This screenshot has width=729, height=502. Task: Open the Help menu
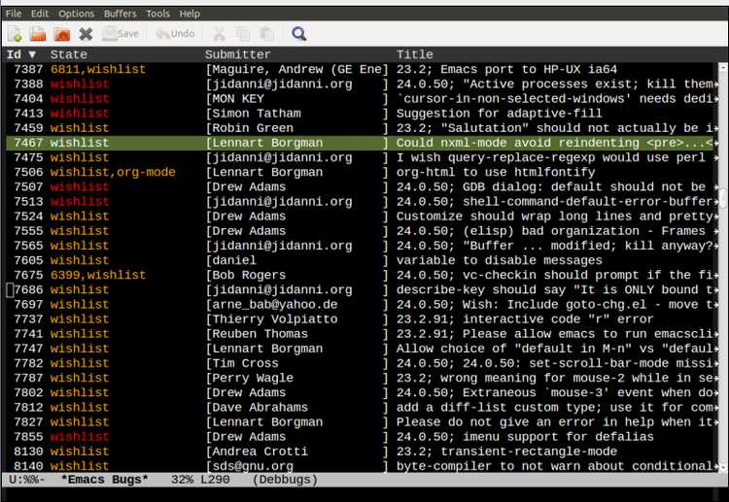click(x=190, y=14)
